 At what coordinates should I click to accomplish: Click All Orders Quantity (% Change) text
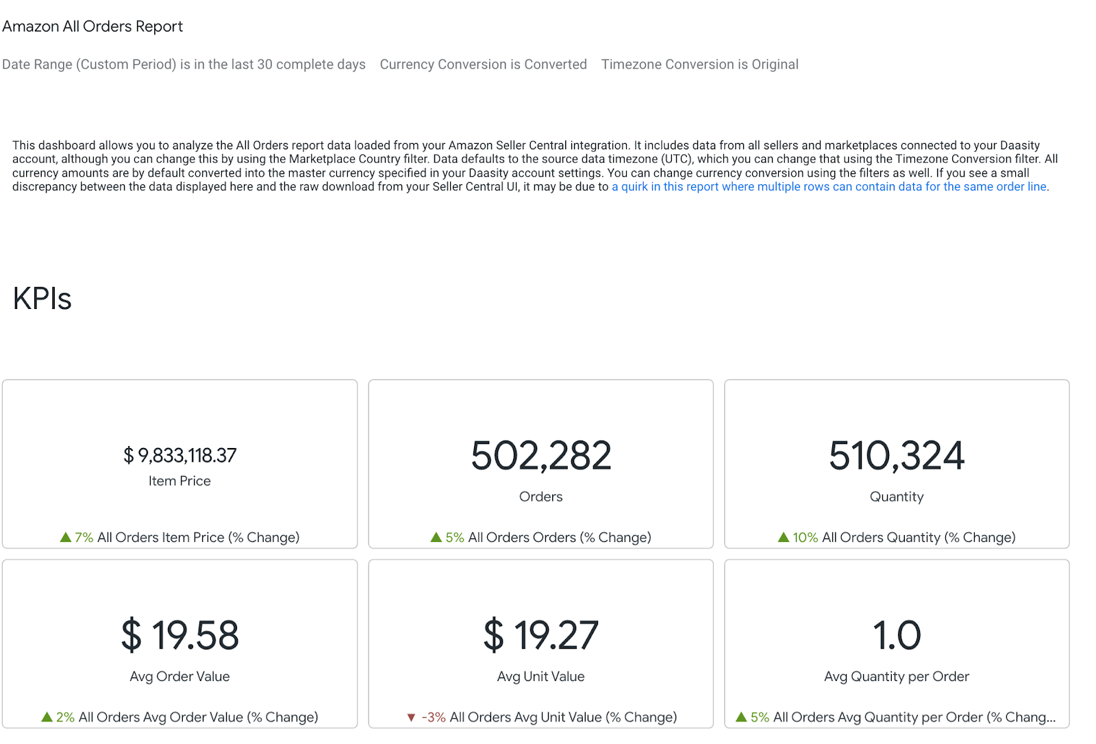pos(919,538)
